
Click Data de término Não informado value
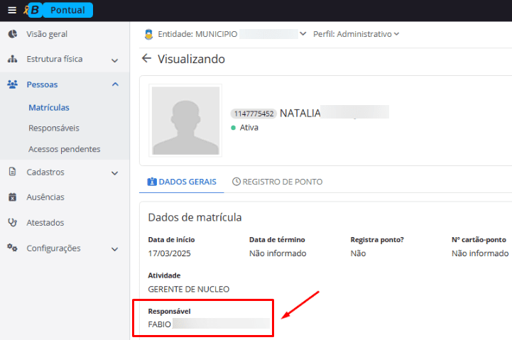pos(278,253)
